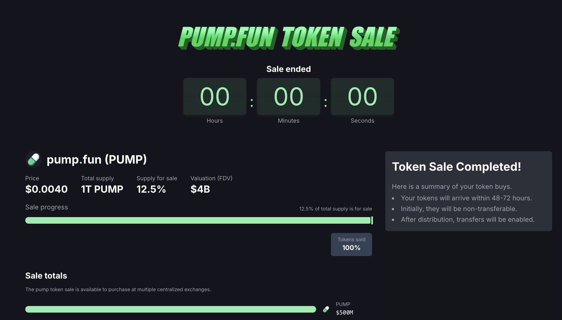This screenshot has width=562, height=320.
Task: Click the Minutes countdown display
Action: click(288, 97)
